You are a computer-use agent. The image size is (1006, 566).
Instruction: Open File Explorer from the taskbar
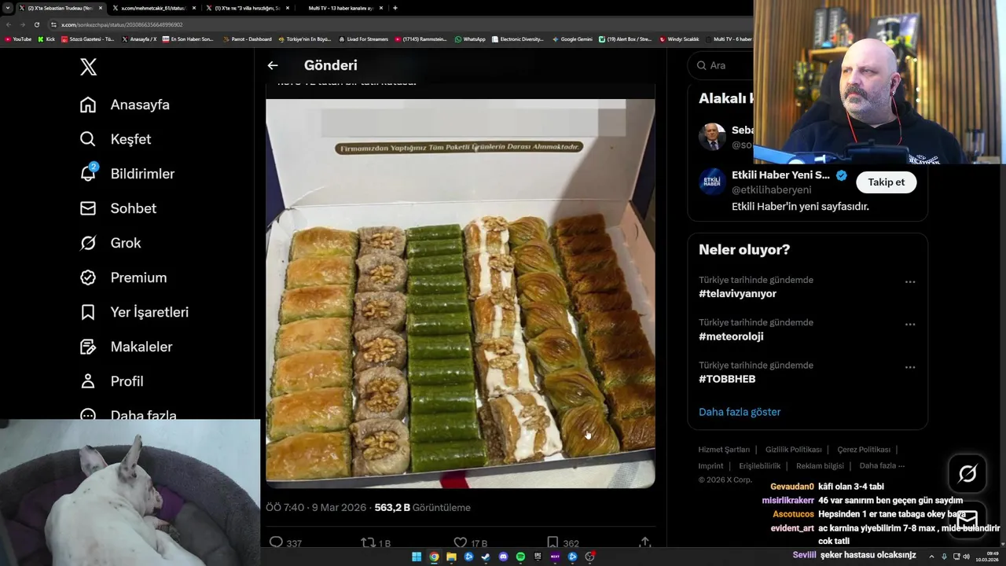pyautogui.click(x=451, y=557)
